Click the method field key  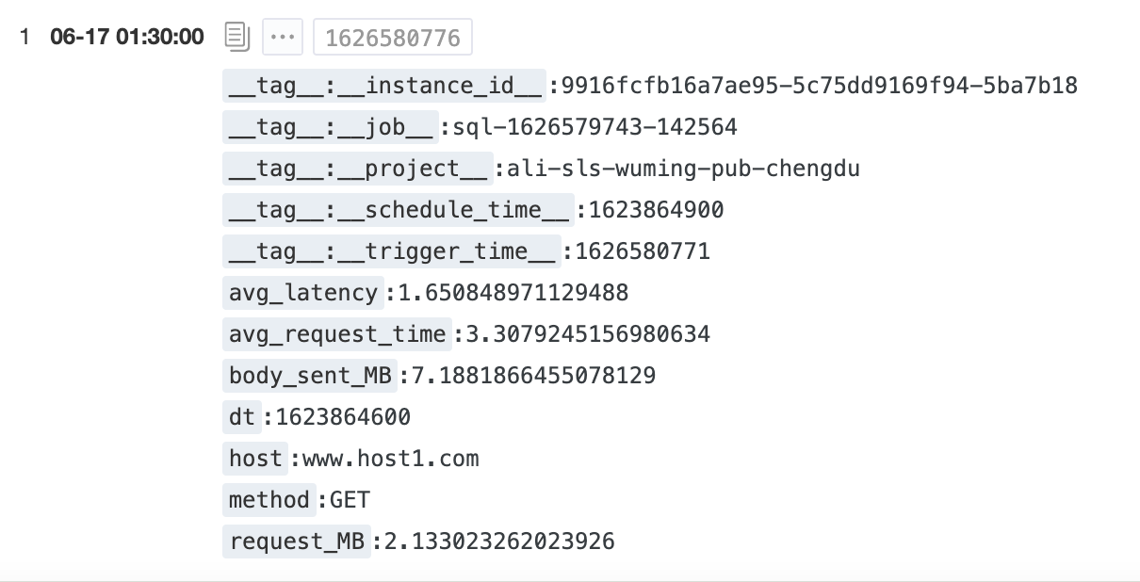269,500
